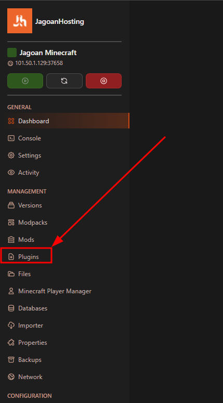Click the CONFIGURATION section heading
Image resolution: width=223 pixels, height=403 pixels.
coord(29,396)
